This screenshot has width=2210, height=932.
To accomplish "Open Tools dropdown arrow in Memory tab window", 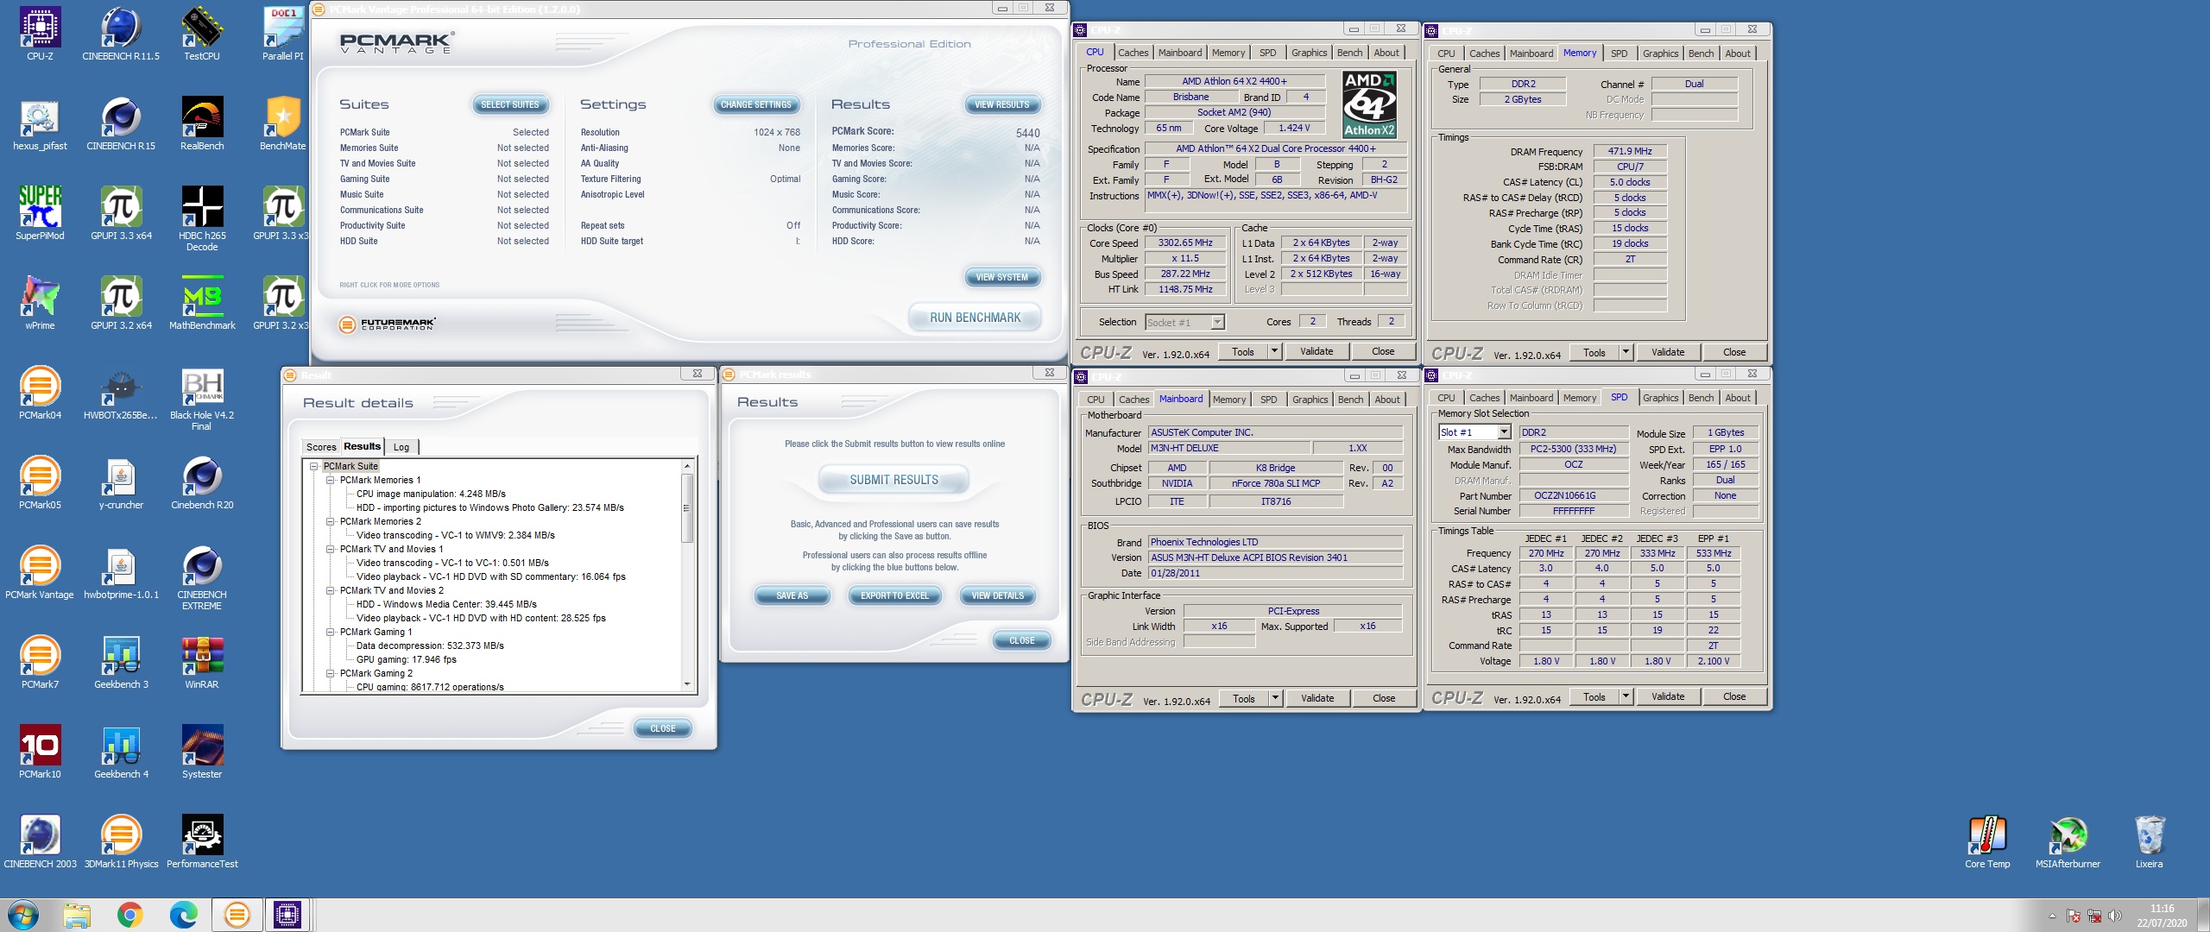I will coord(1626,352).
